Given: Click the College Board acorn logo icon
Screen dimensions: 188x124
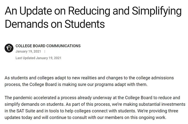Looking at the screenshot, I should click(9, 48).
